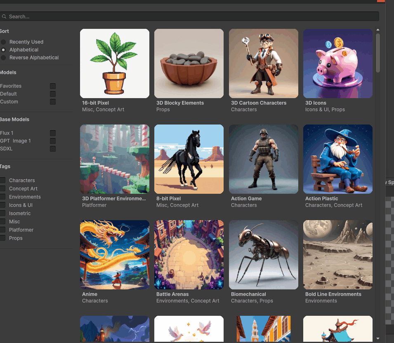Click the Action Game title
This screenshot has height=343, width=394.
pyautogui.click(x=246, y=199)
